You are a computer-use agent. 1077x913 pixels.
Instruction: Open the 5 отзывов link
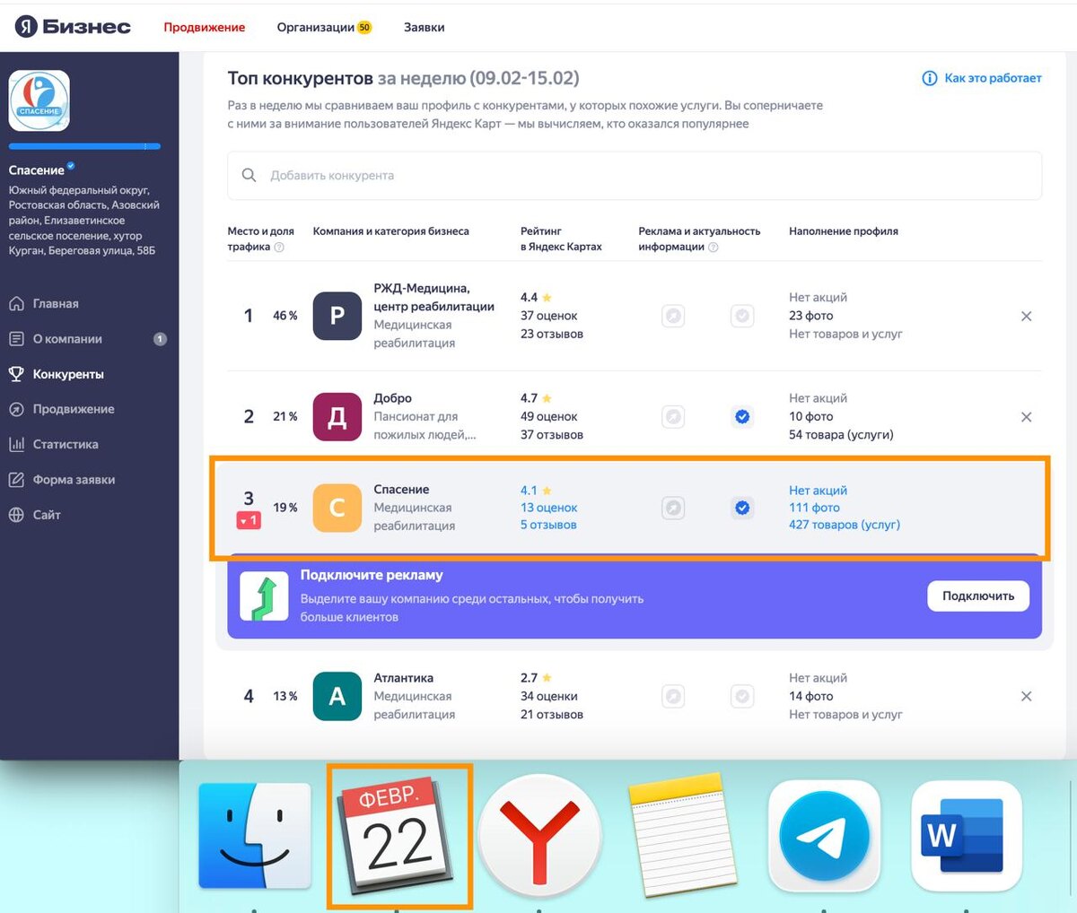(548, 525)
